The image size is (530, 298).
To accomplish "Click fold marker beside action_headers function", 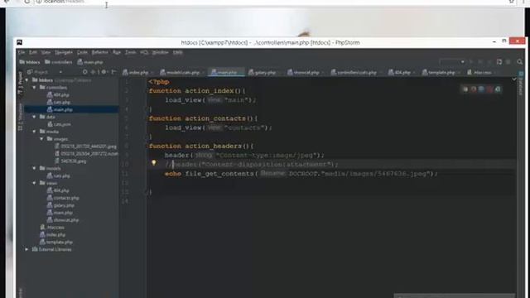I will 147,147.
